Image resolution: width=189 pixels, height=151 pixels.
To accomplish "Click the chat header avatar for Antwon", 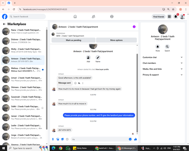I will tap(55, 27).
